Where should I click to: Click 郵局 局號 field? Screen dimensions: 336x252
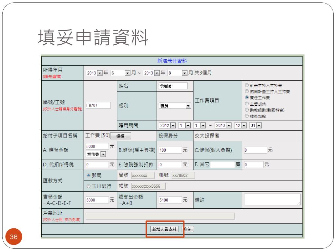click(x=143, y=176)
